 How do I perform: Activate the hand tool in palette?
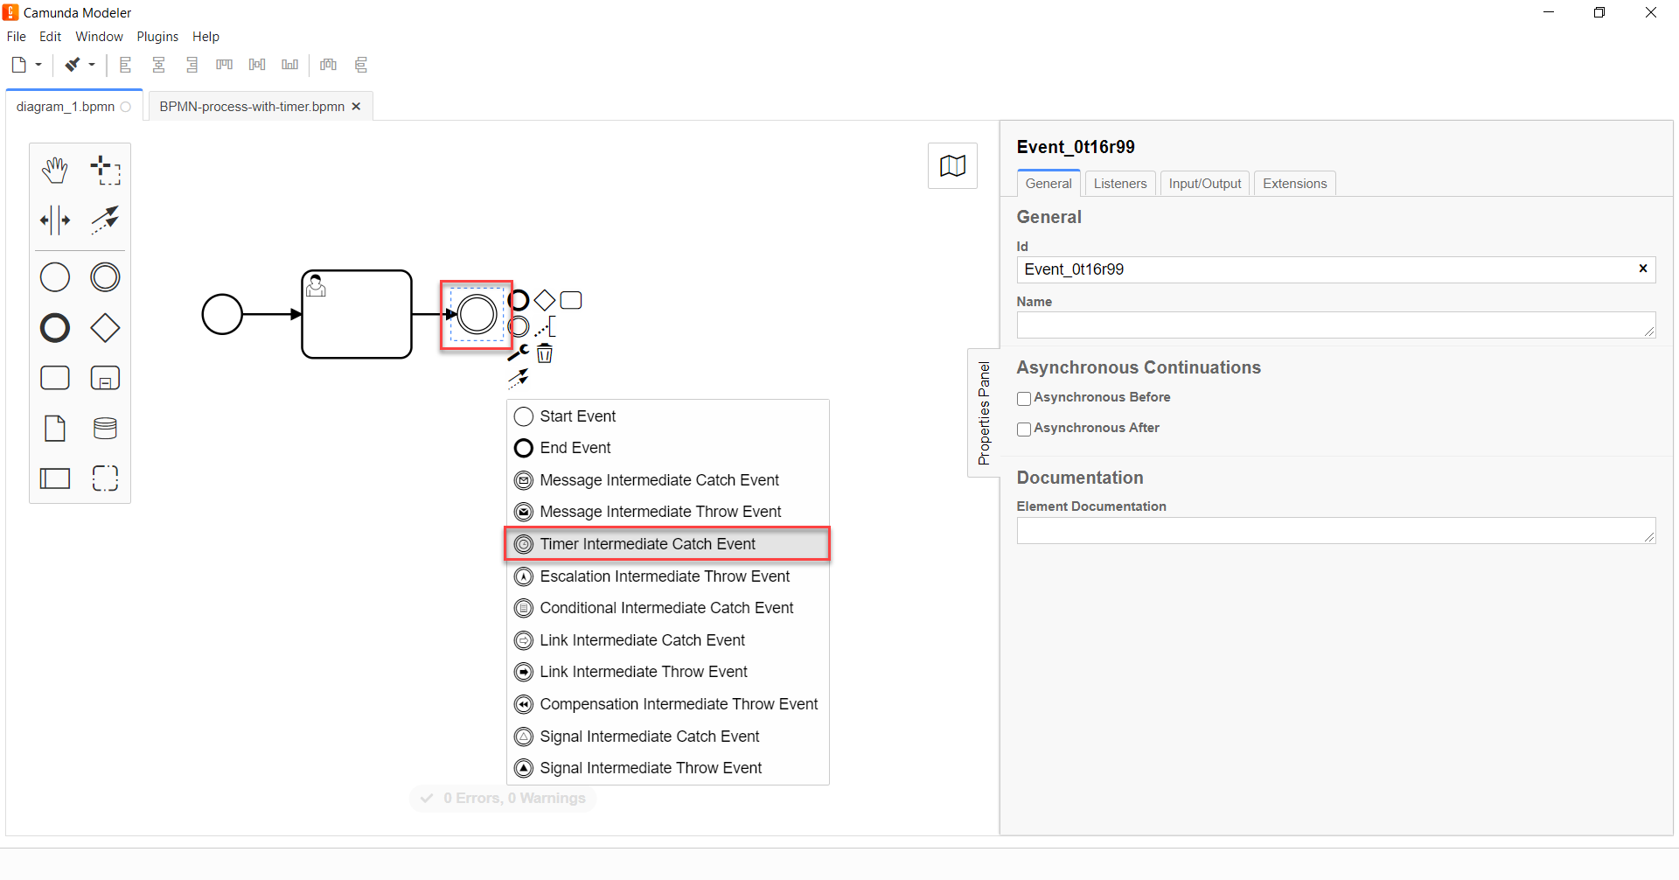pyautogui.click(x=55, y=170)
